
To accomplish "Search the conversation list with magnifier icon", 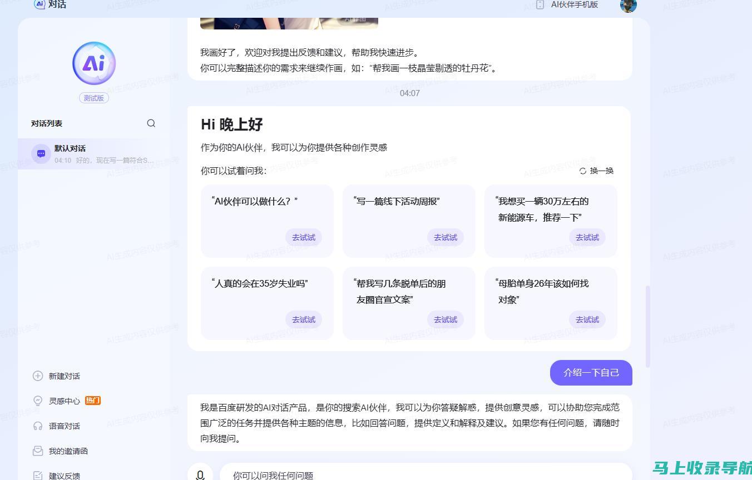I will tap(151, 123).
